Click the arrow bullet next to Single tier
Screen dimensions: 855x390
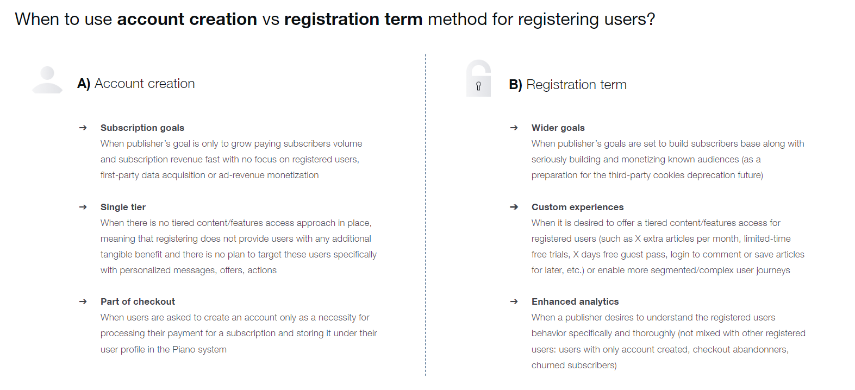(x=83, y=207)
